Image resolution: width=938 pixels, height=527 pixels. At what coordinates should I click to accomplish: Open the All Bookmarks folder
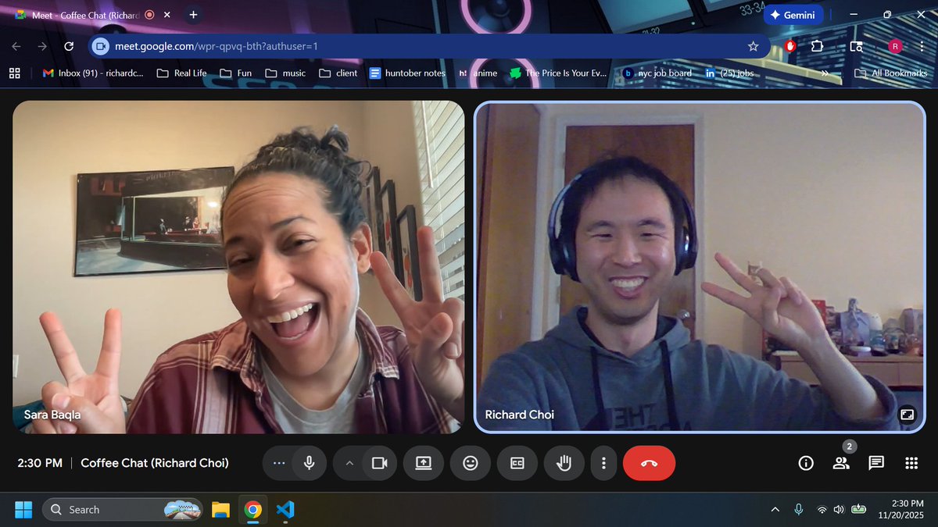click(x=890, y=73)
